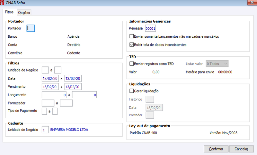Click the ending Vencimento date field
The height and width of the screenshot is (155, 257).
point(73,87)
